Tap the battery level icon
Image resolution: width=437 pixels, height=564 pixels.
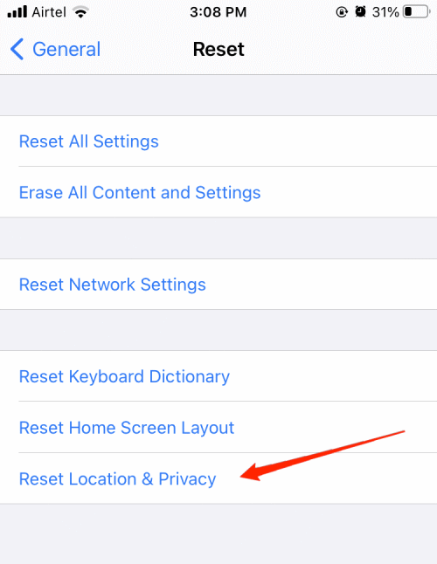click(417, 12)
